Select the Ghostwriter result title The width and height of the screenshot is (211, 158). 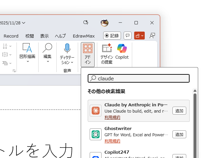coord(118,129)
